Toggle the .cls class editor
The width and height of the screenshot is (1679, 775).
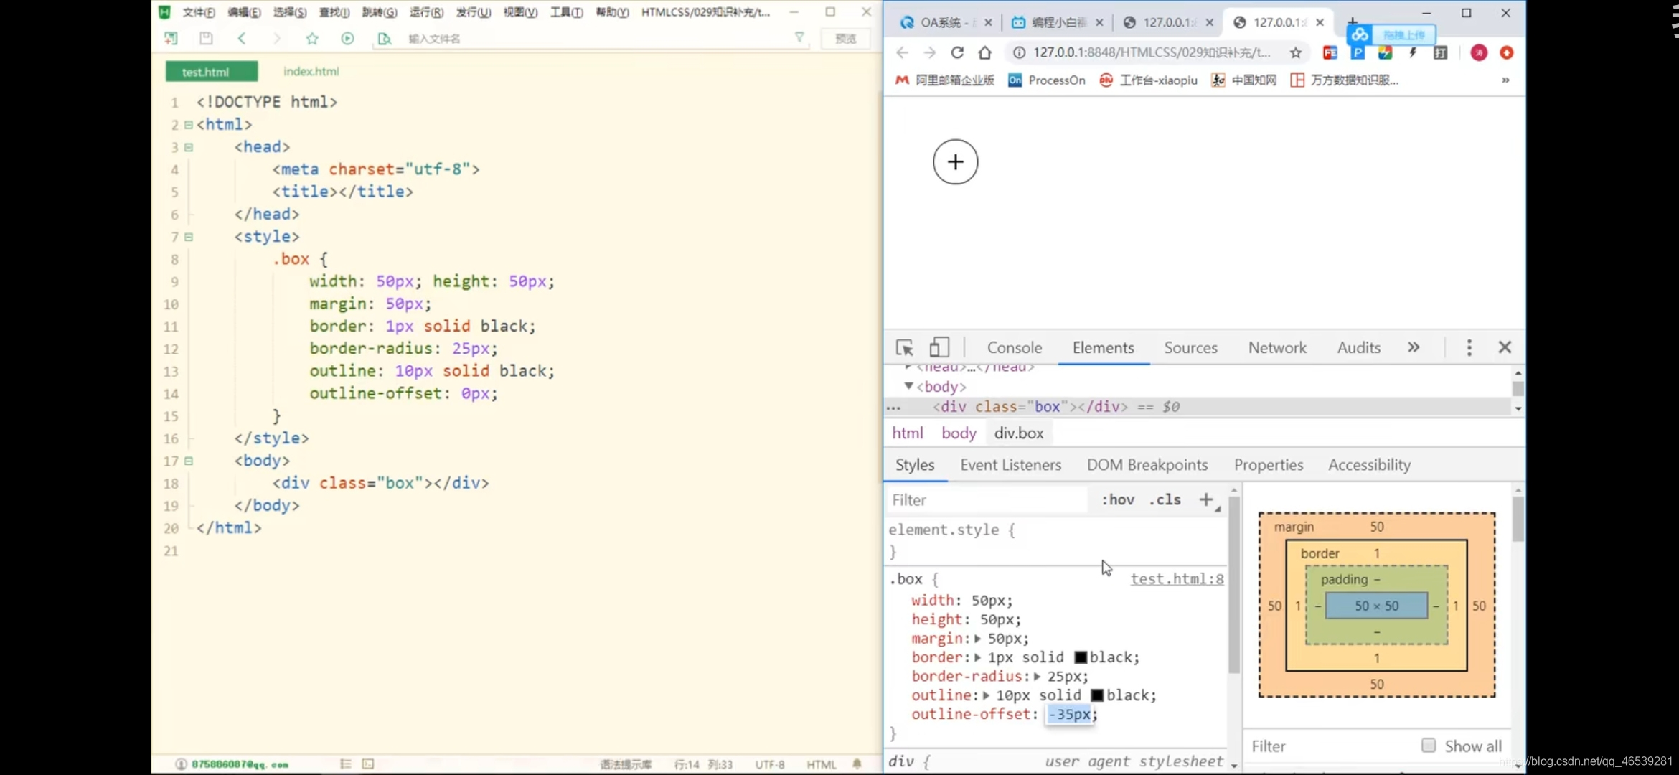(1165, 499)
